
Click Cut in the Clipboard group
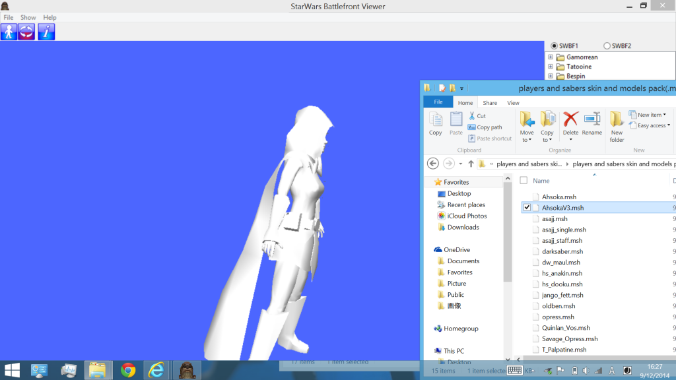477,115
